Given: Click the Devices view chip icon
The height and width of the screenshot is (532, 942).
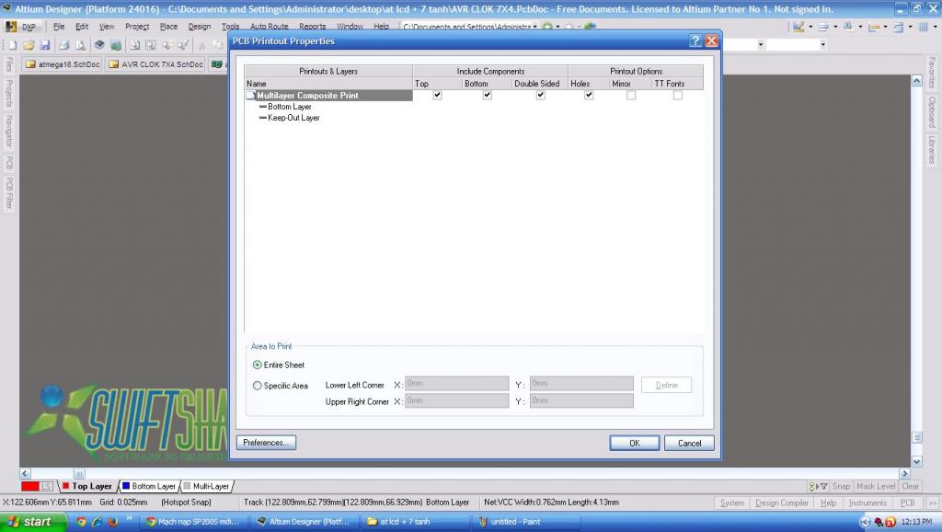Looking at the screenshot, I should click(x=99, y=45).
